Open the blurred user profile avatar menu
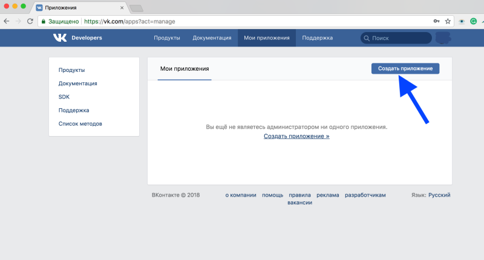Image resolution: width=484 pixels, height=260 pixels. 443,38
